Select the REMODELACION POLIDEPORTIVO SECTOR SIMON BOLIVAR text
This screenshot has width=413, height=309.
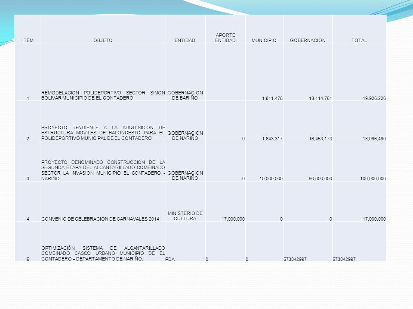coord(103,95)
